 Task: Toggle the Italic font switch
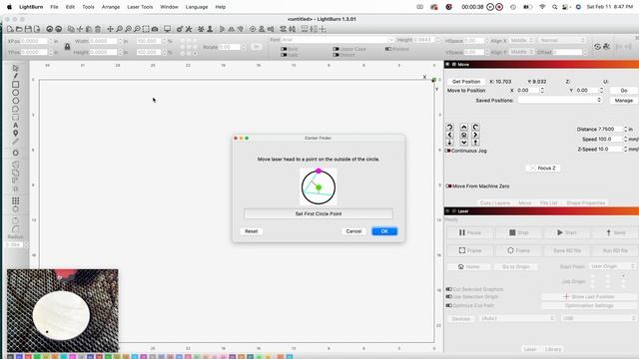point(284,55)
